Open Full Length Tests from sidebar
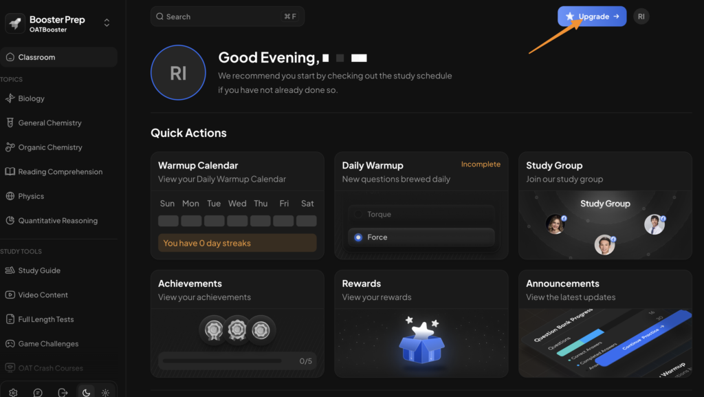The image size is (704, 397). click(x=45, y=319)
